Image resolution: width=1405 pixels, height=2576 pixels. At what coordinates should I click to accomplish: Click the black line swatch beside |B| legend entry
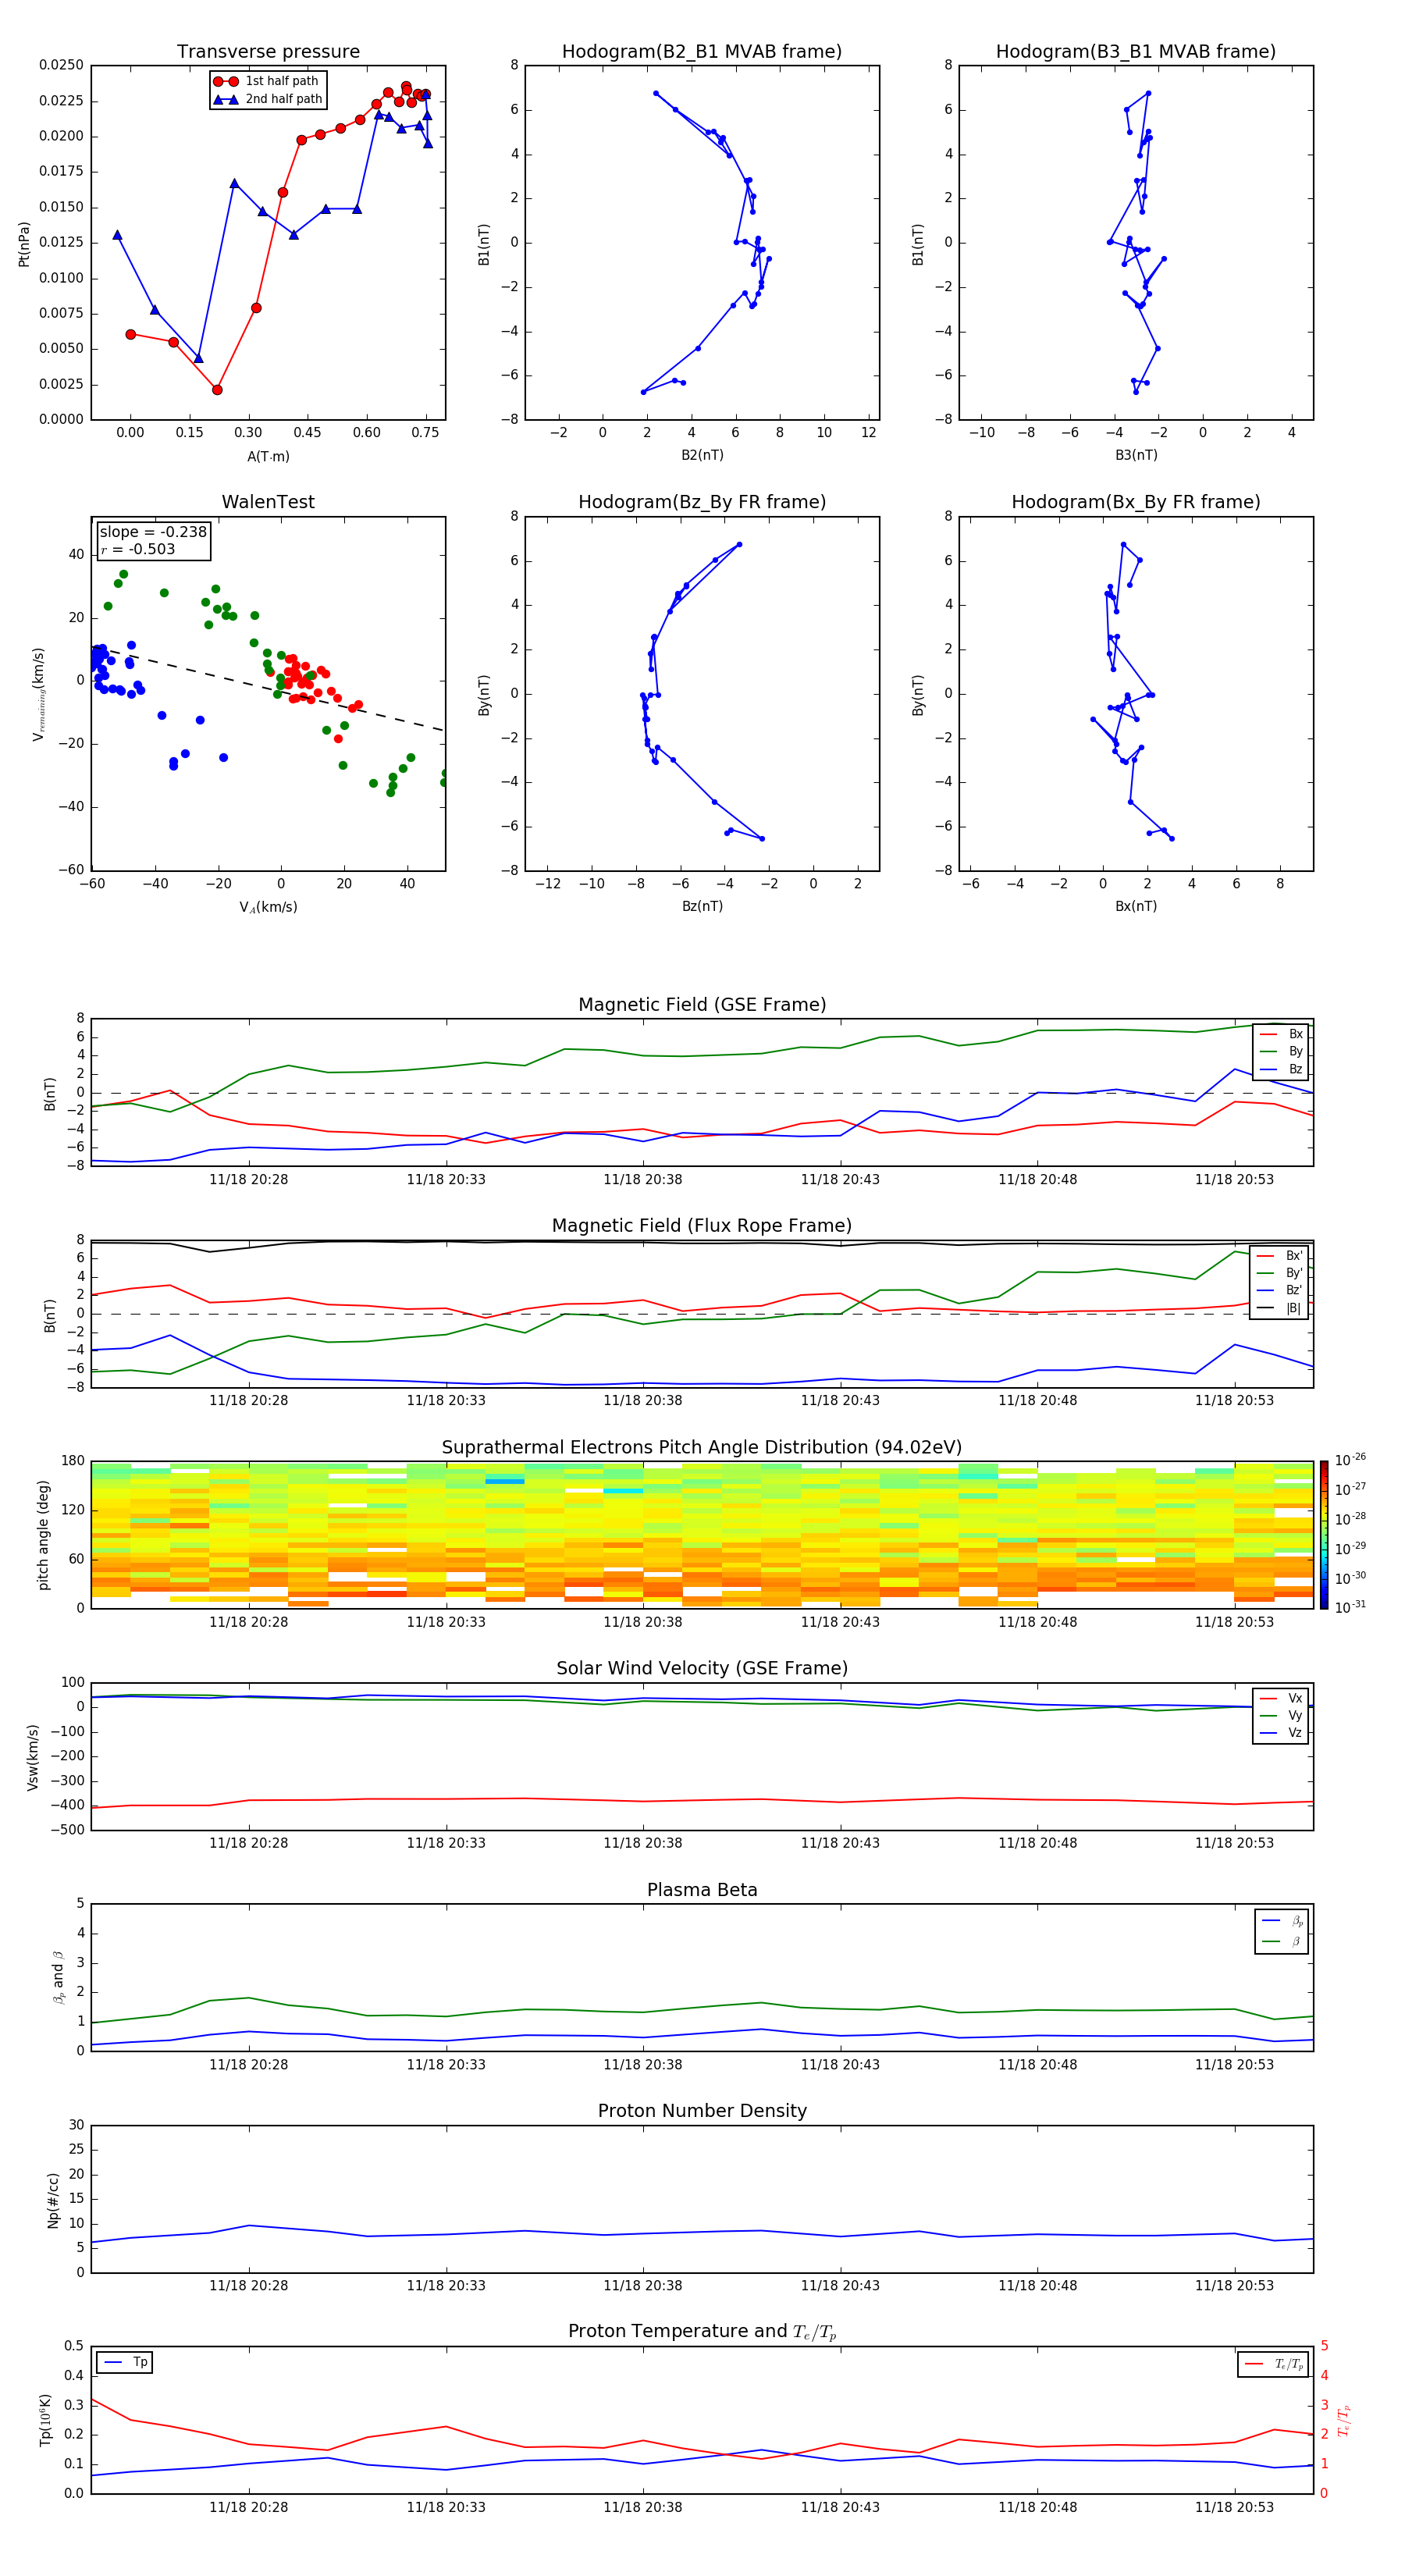[x=1265, y=1308]
